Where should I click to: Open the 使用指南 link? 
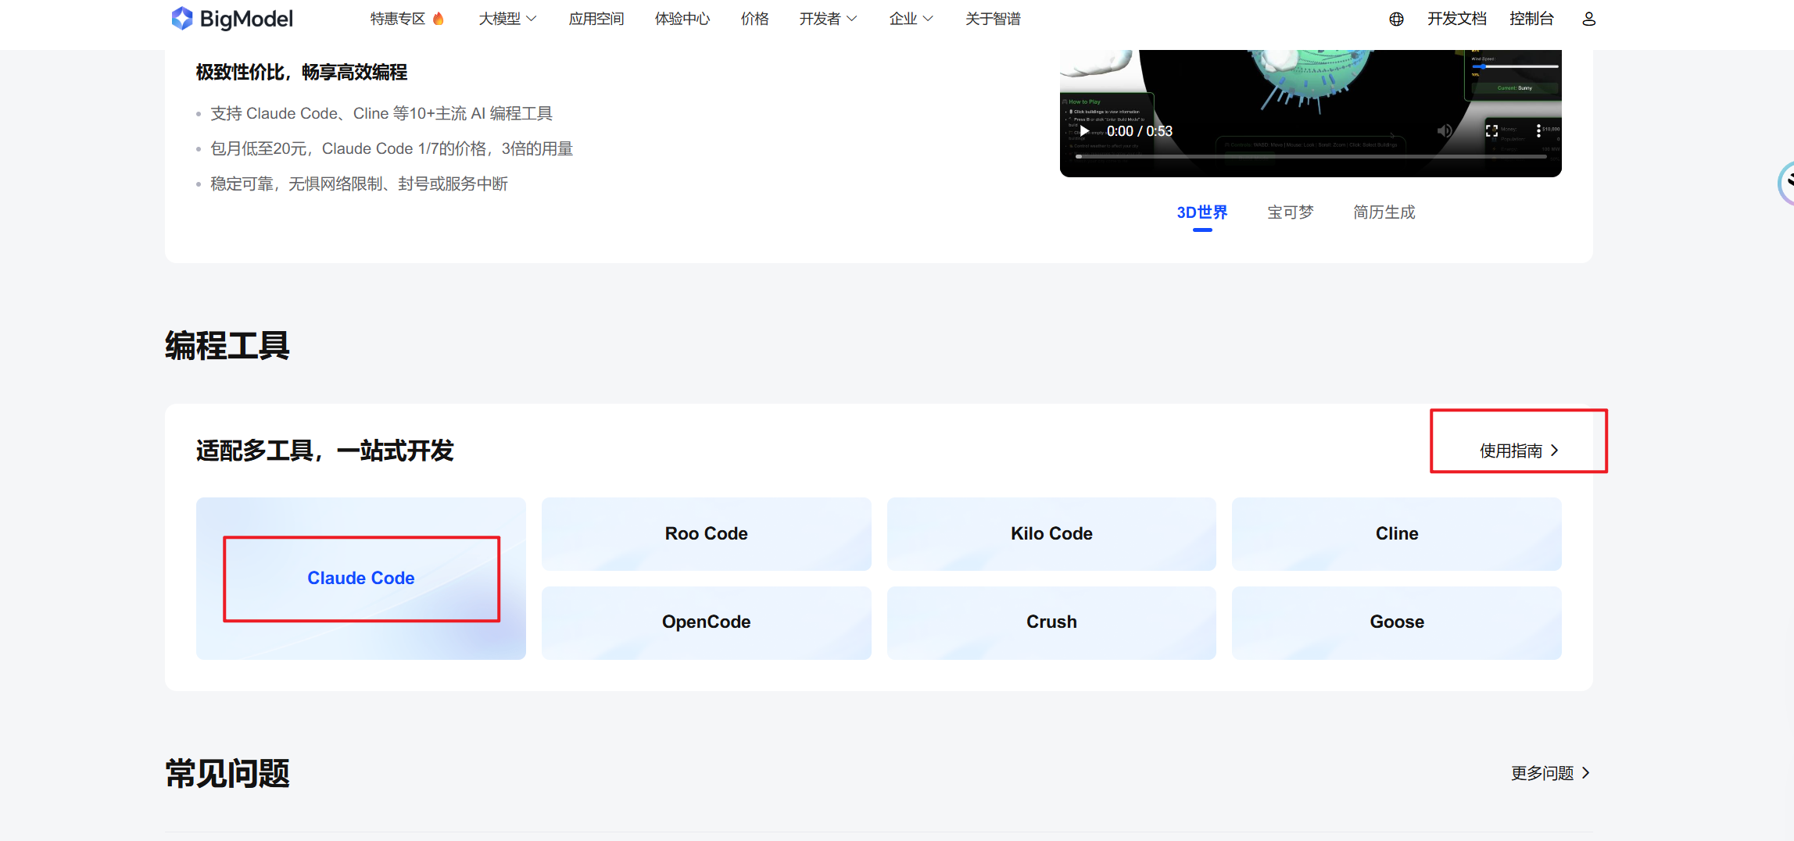(1518, 451)
